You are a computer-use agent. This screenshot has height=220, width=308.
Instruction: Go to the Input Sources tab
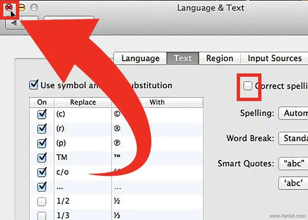(x=274, y=58)
